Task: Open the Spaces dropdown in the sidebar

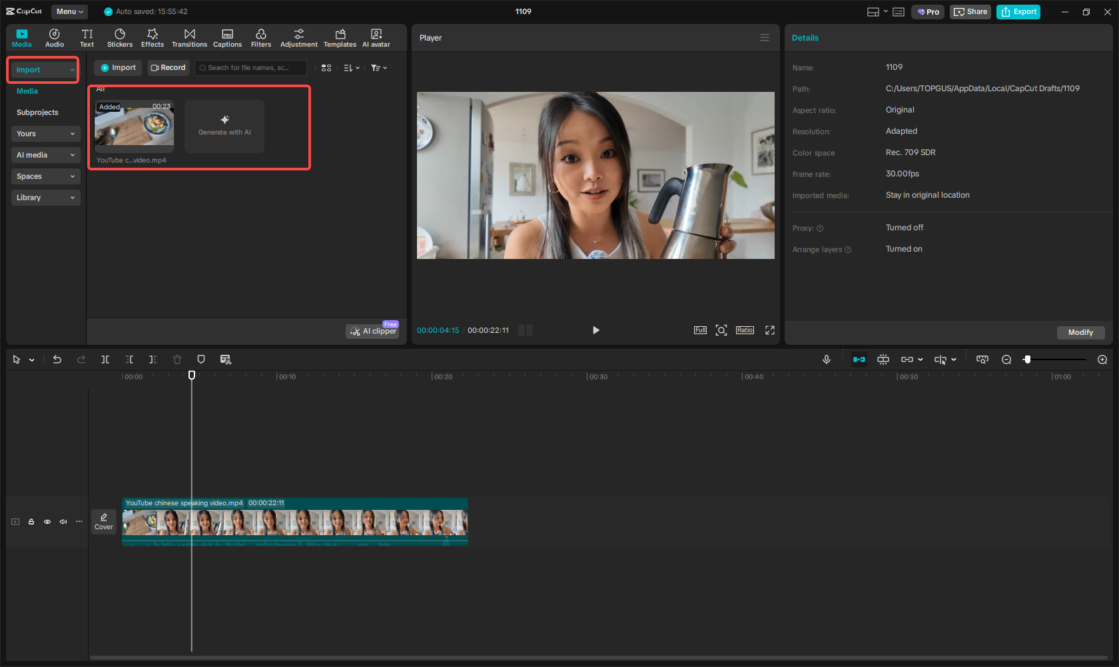Action: click(45, 176)
